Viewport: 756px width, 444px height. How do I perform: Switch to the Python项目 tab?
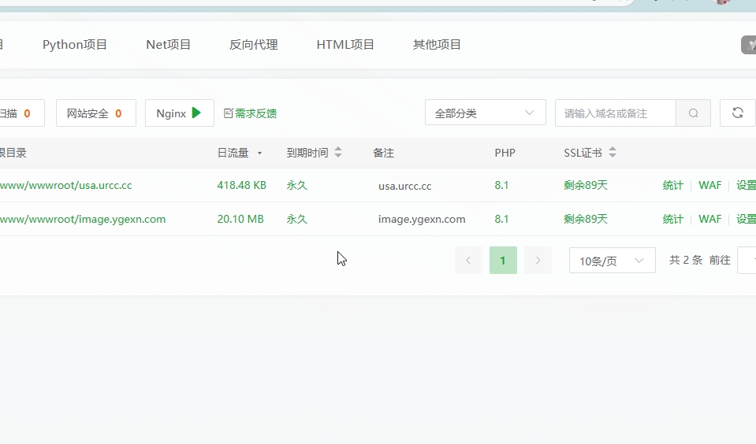(75, 45)
